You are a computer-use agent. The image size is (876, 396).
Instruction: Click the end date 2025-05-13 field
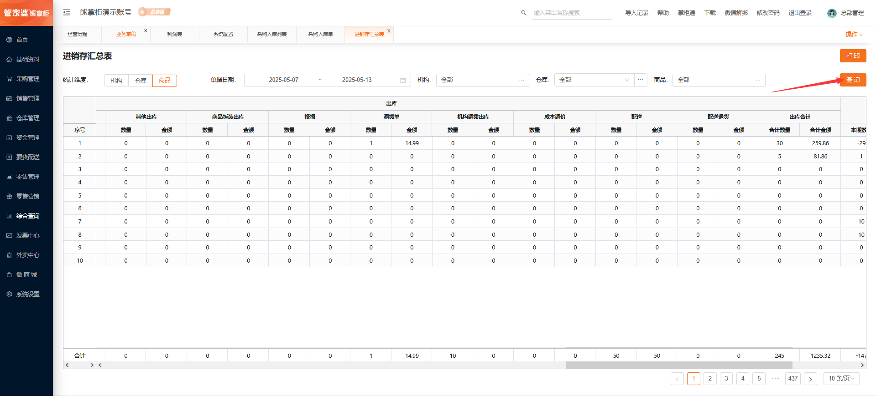(x=357, y=80)
